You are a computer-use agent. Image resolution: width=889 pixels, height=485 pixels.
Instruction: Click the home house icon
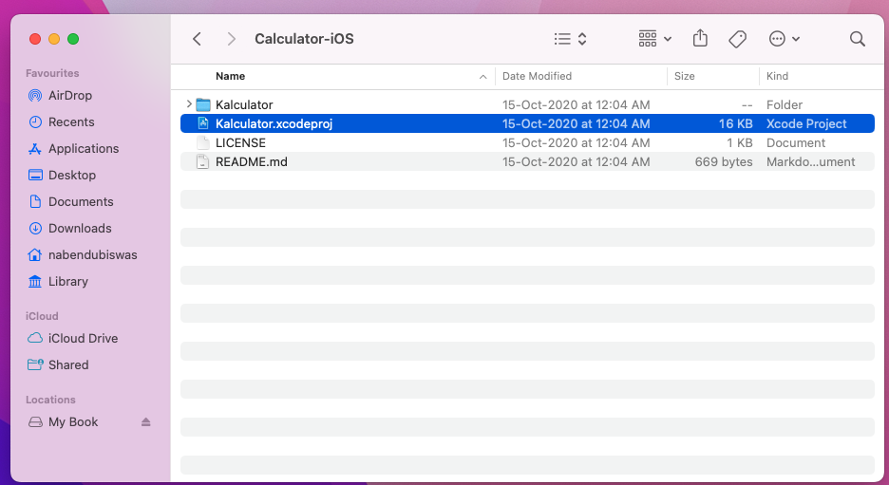[x=35, y=255]
